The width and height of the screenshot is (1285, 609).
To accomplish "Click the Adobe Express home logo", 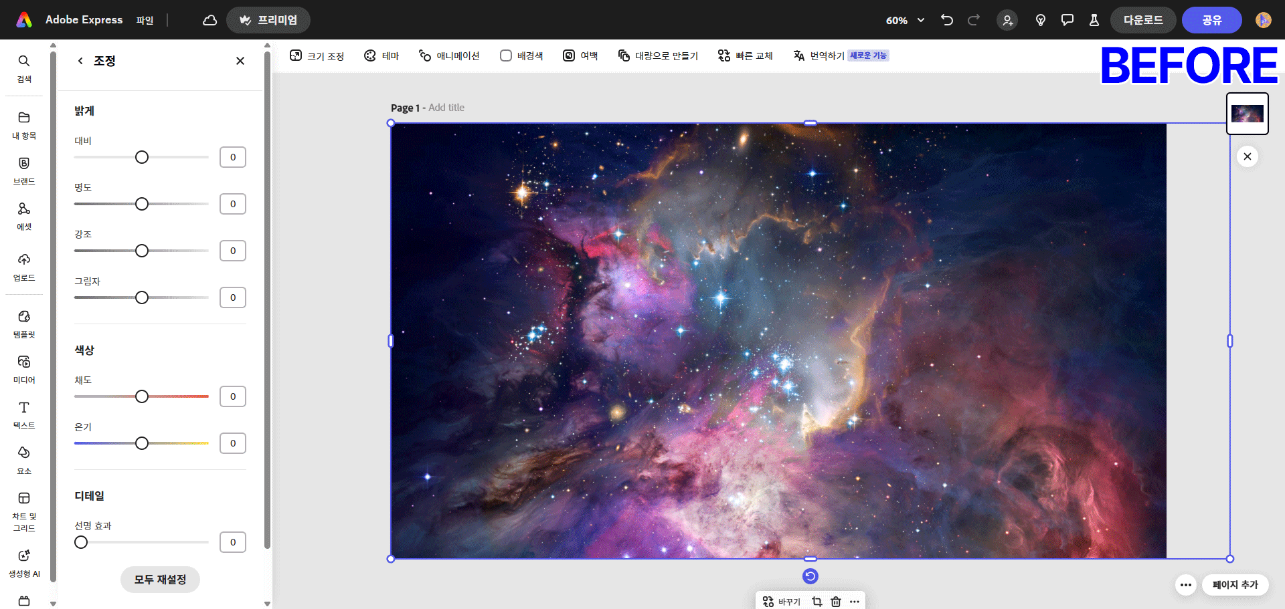I will 24,20.
